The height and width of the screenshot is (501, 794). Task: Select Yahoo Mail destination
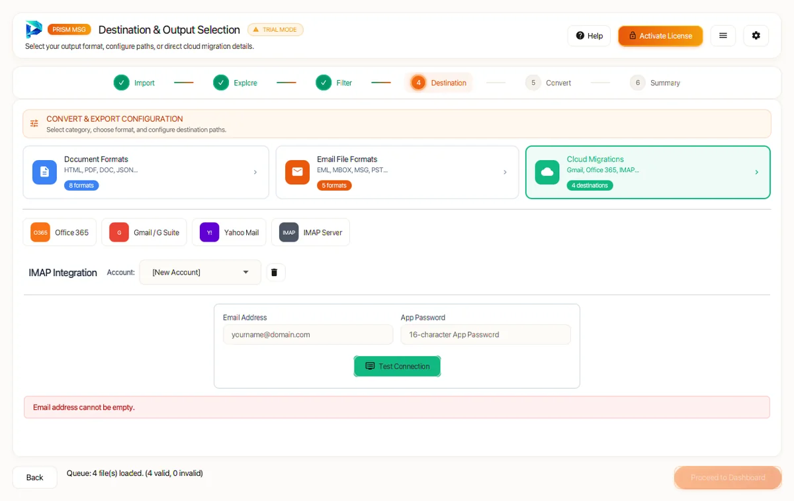[229, 232]
